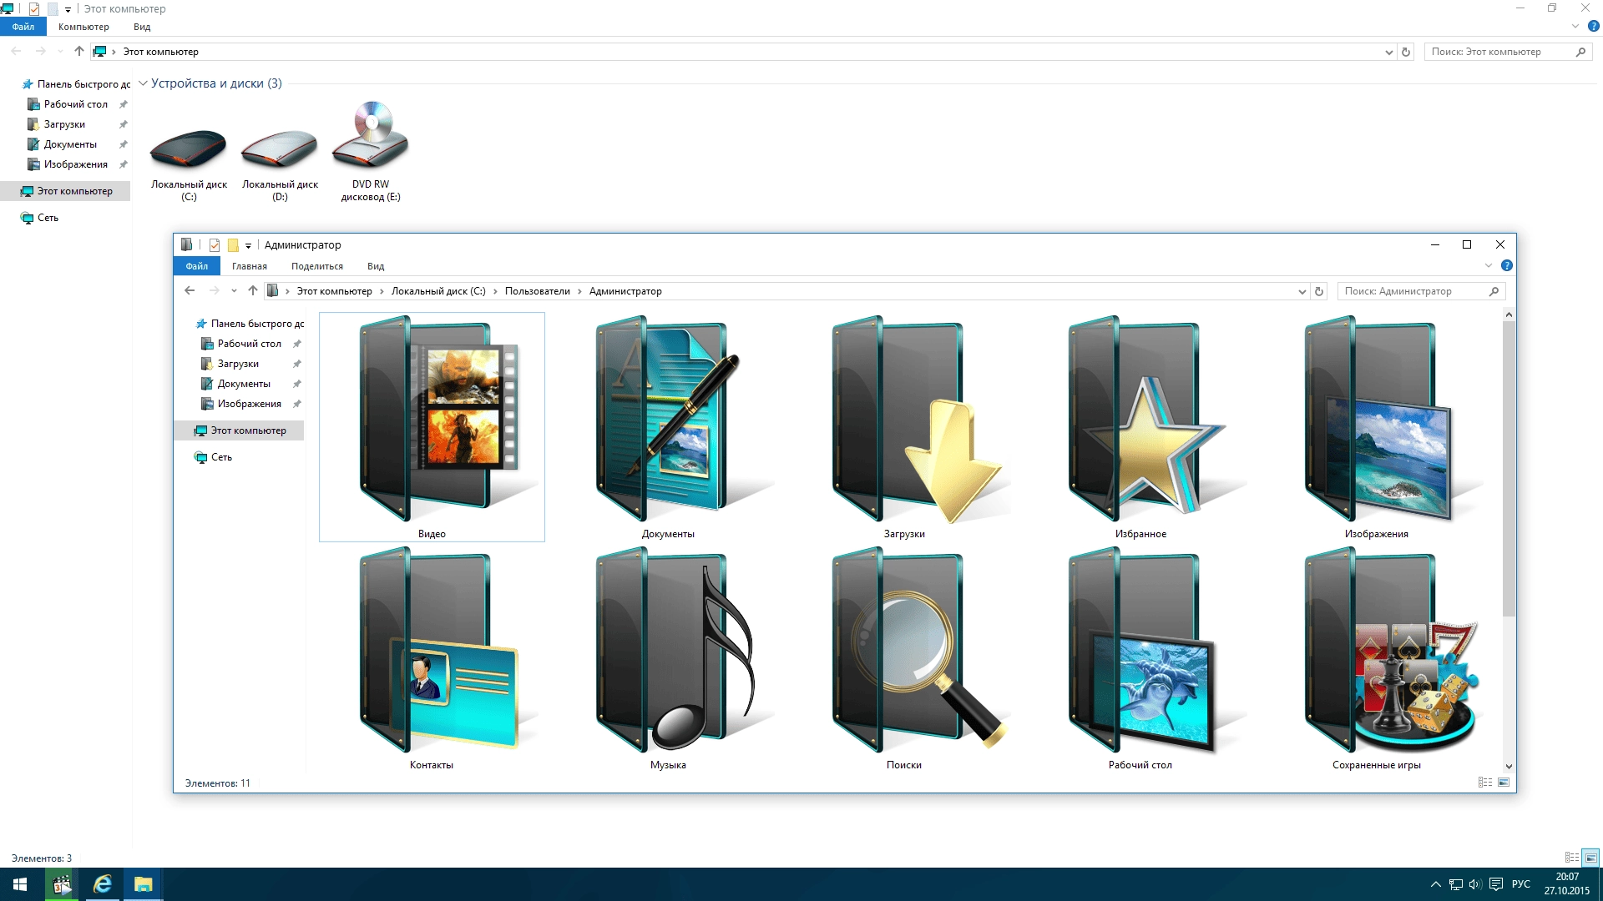Open the Сохраненные игры folder
Viewport: 1603px width, 901px height.
1377,657
